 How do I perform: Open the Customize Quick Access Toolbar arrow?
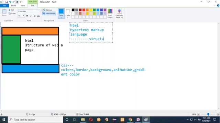point(20,2)
